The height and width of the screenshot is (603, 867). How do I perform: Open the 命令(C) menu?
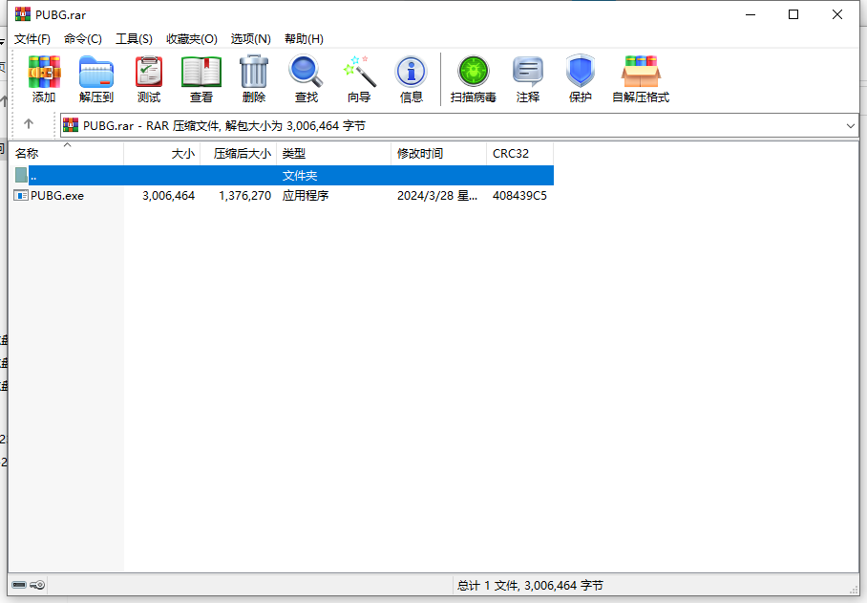(x=83, y=39)
